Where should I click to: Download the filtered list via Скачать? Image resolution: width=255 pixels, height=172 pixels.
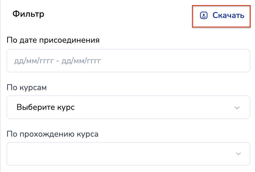(228, 16)
